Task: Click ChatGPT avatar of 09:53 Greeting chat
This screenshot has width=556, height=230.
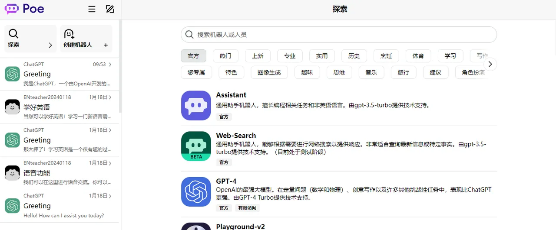Action: coord(12,74)
